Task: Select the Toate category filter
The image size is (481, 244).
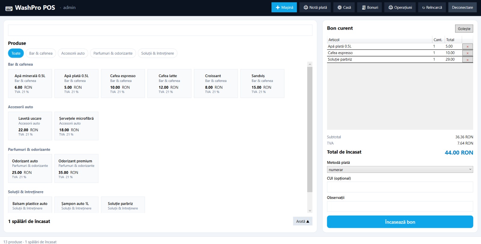Action: tap(16, 53)
